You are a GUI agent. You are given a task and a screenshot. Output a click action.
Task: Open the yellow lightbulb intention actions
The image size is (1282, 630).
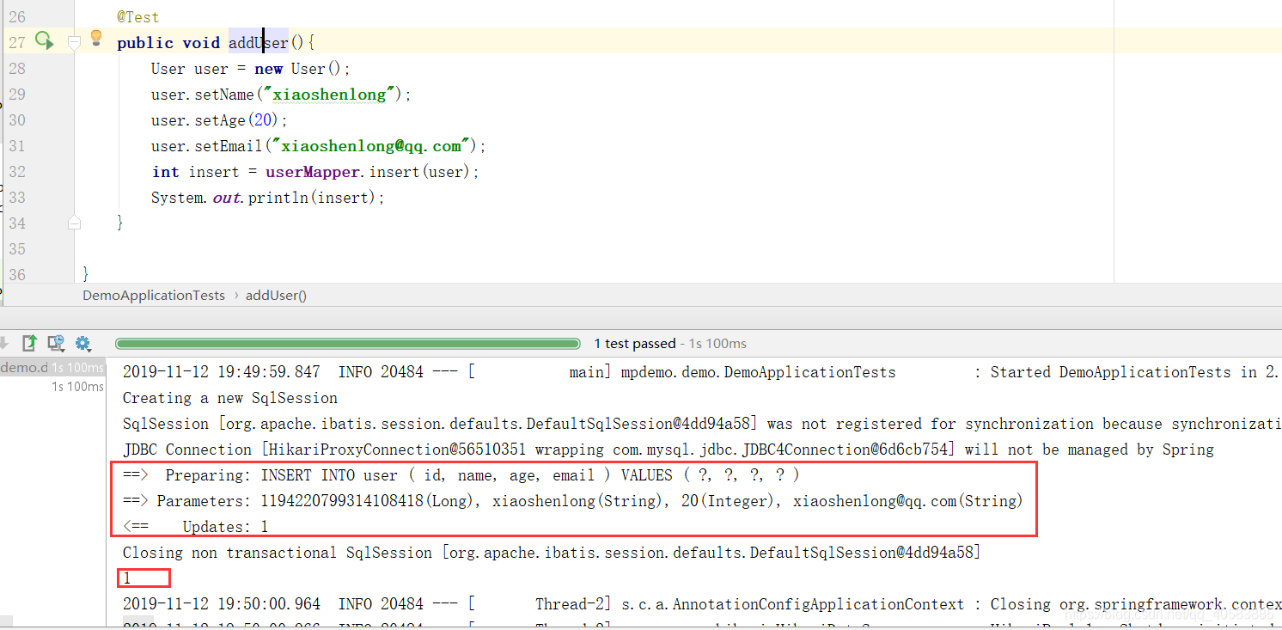[x=96, y=38]
